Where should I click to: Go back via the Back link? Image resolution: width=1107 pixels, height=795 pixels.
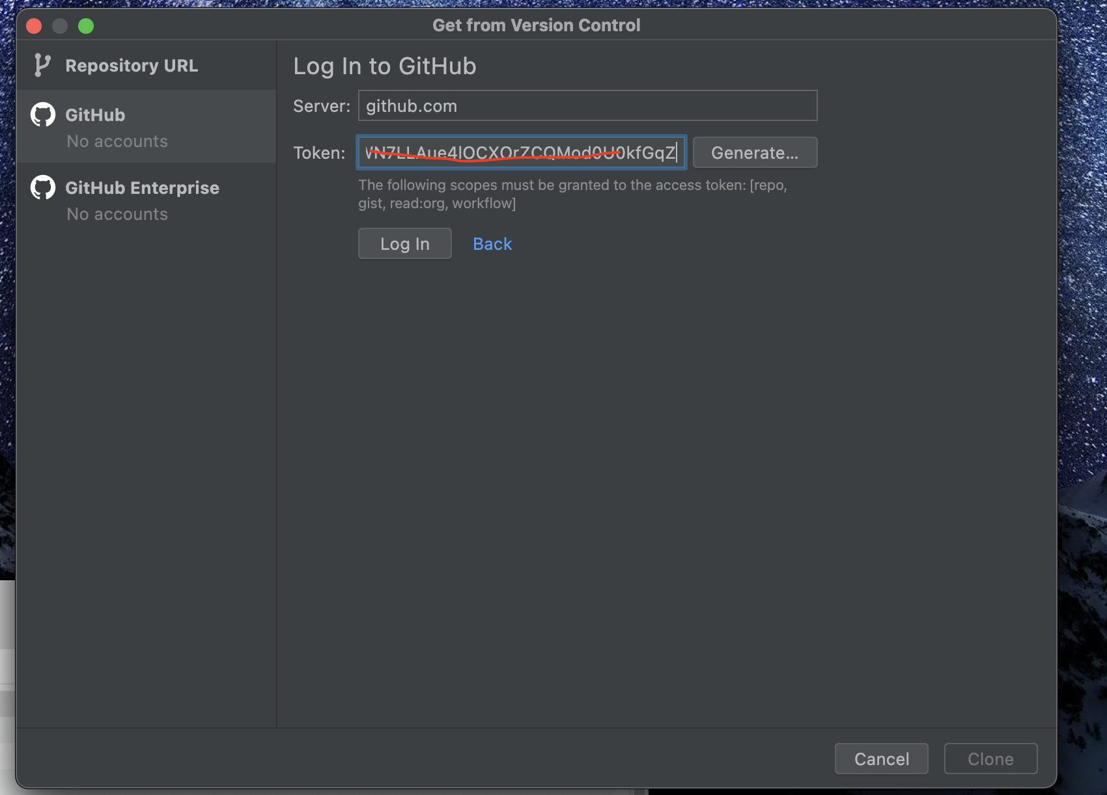click(492, 243)
